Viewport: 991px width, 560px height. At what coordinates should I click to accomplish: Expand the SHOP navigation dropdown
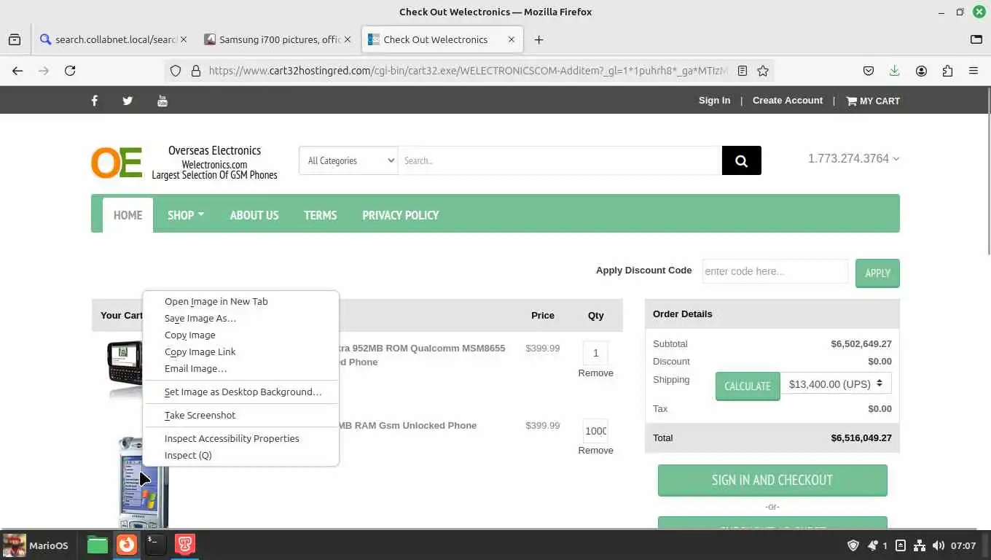(x=186, y=215)
